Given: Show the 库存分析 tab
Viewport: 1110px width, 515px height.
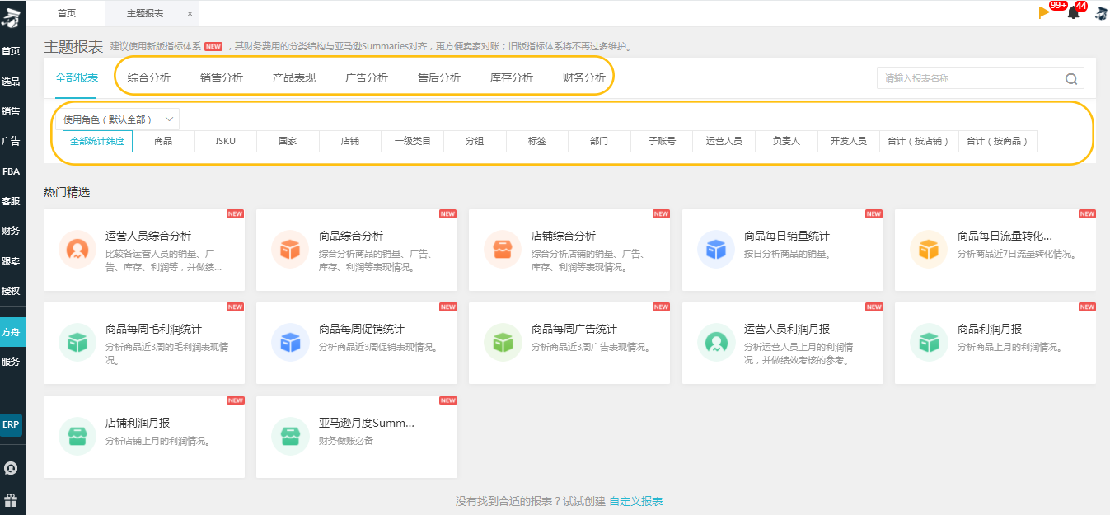Looking at the screenshot, I should click(512, 78).
